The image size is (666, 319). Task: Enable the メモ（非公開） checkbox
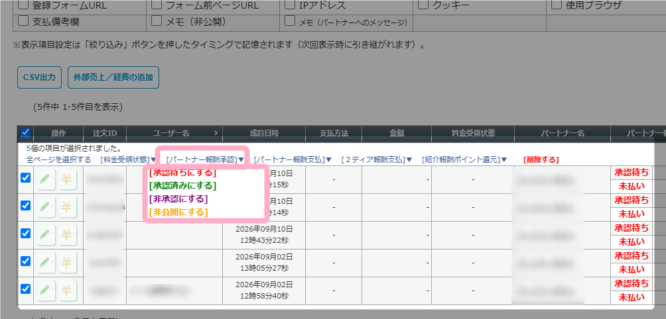[x=157, y=21]
